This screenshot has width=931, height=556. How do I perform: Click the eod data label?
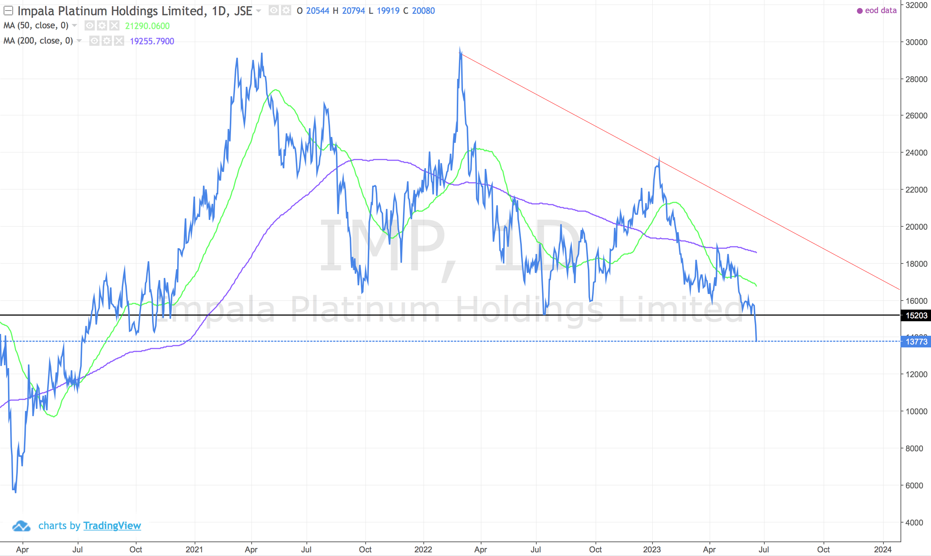(881, 11)
